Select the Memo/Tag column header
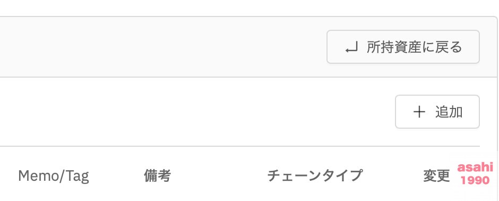The image size is (499, 201). coord(54,176)
